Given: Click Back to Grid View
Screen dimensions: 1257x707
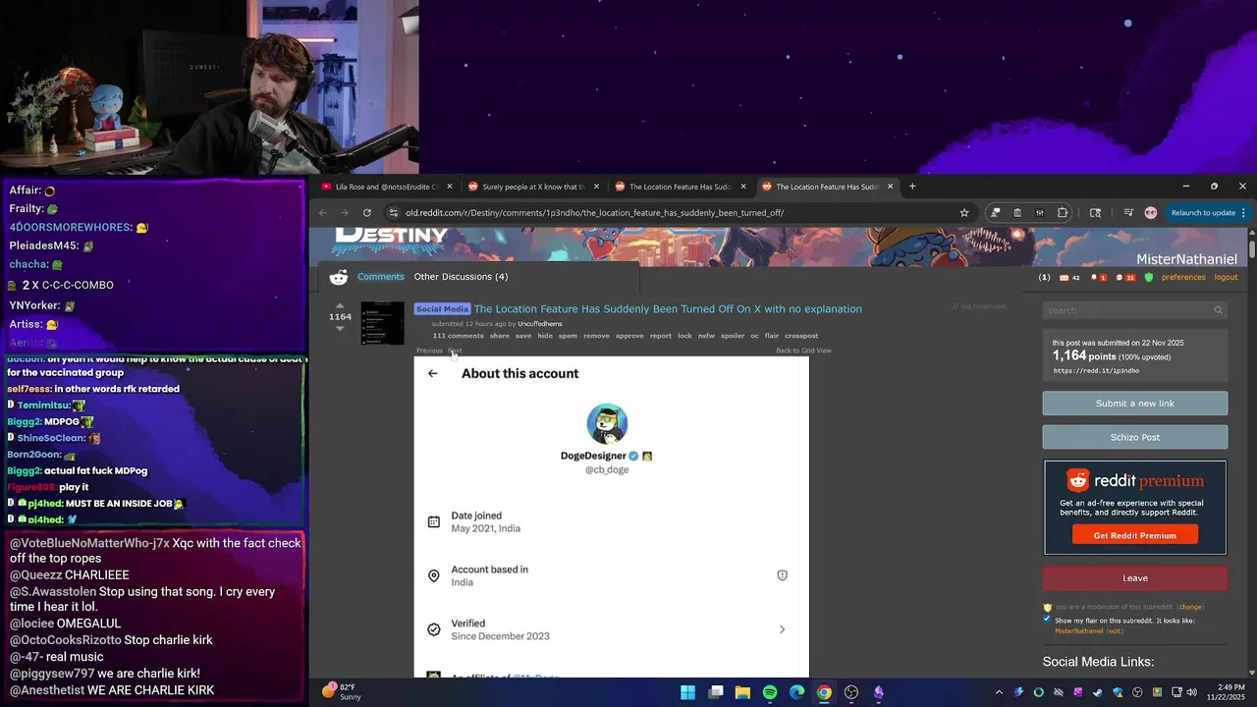Looking at the screenshot, I should [803, 351].
